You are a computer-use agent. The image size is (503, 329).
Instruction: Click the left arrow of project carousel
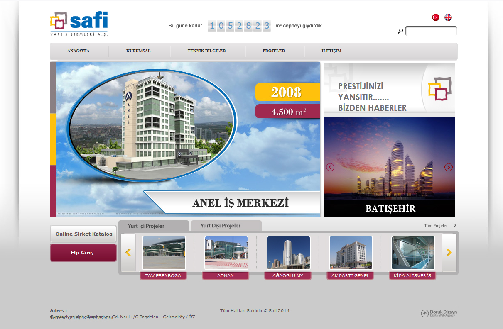[x=128, y=252]
